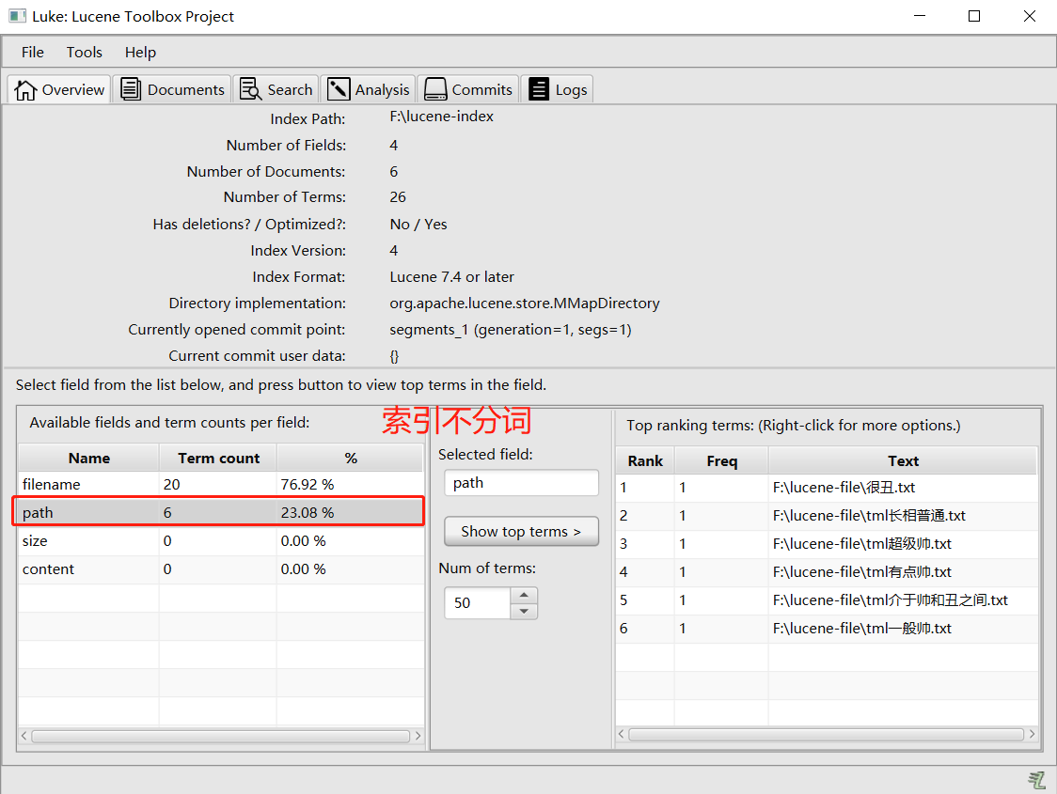Switch to the Commits tab

click(x=467, y=89)
